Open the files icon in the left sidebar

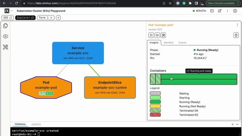(5, 26)
